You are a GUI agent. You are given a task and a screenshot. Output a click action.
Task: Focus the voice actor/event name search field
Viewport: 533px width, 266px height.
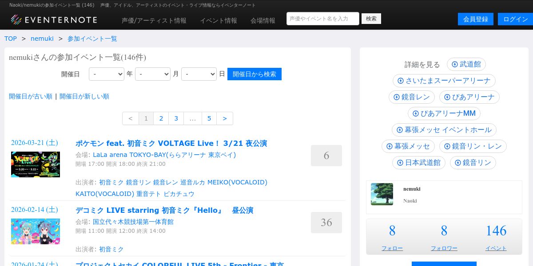(323, 19)
